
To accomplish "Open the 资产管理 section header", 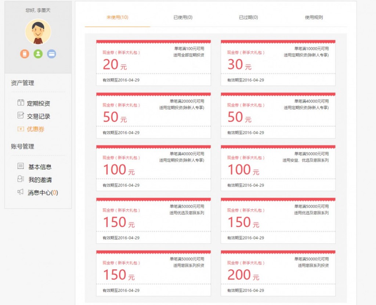I will pos(23,83).
